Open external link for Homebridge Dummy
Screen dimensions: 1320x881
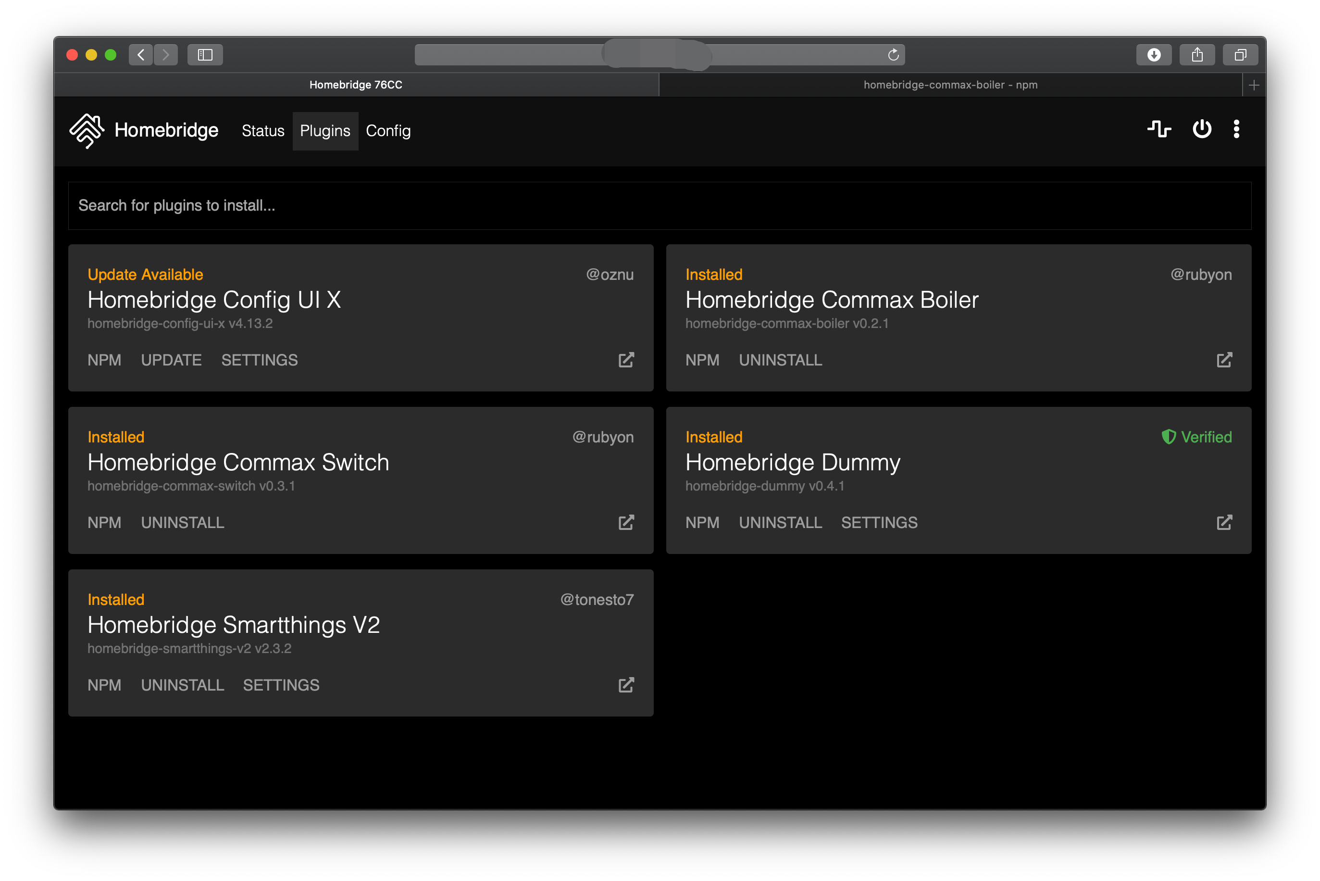pos(1224,523)
